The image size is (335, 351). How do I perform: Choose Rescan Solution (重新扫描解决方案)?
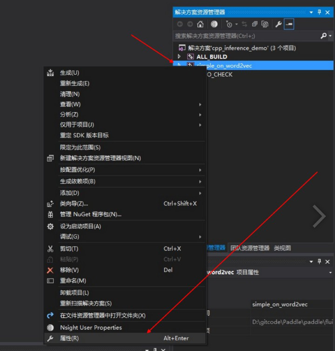tap(125, 303)
